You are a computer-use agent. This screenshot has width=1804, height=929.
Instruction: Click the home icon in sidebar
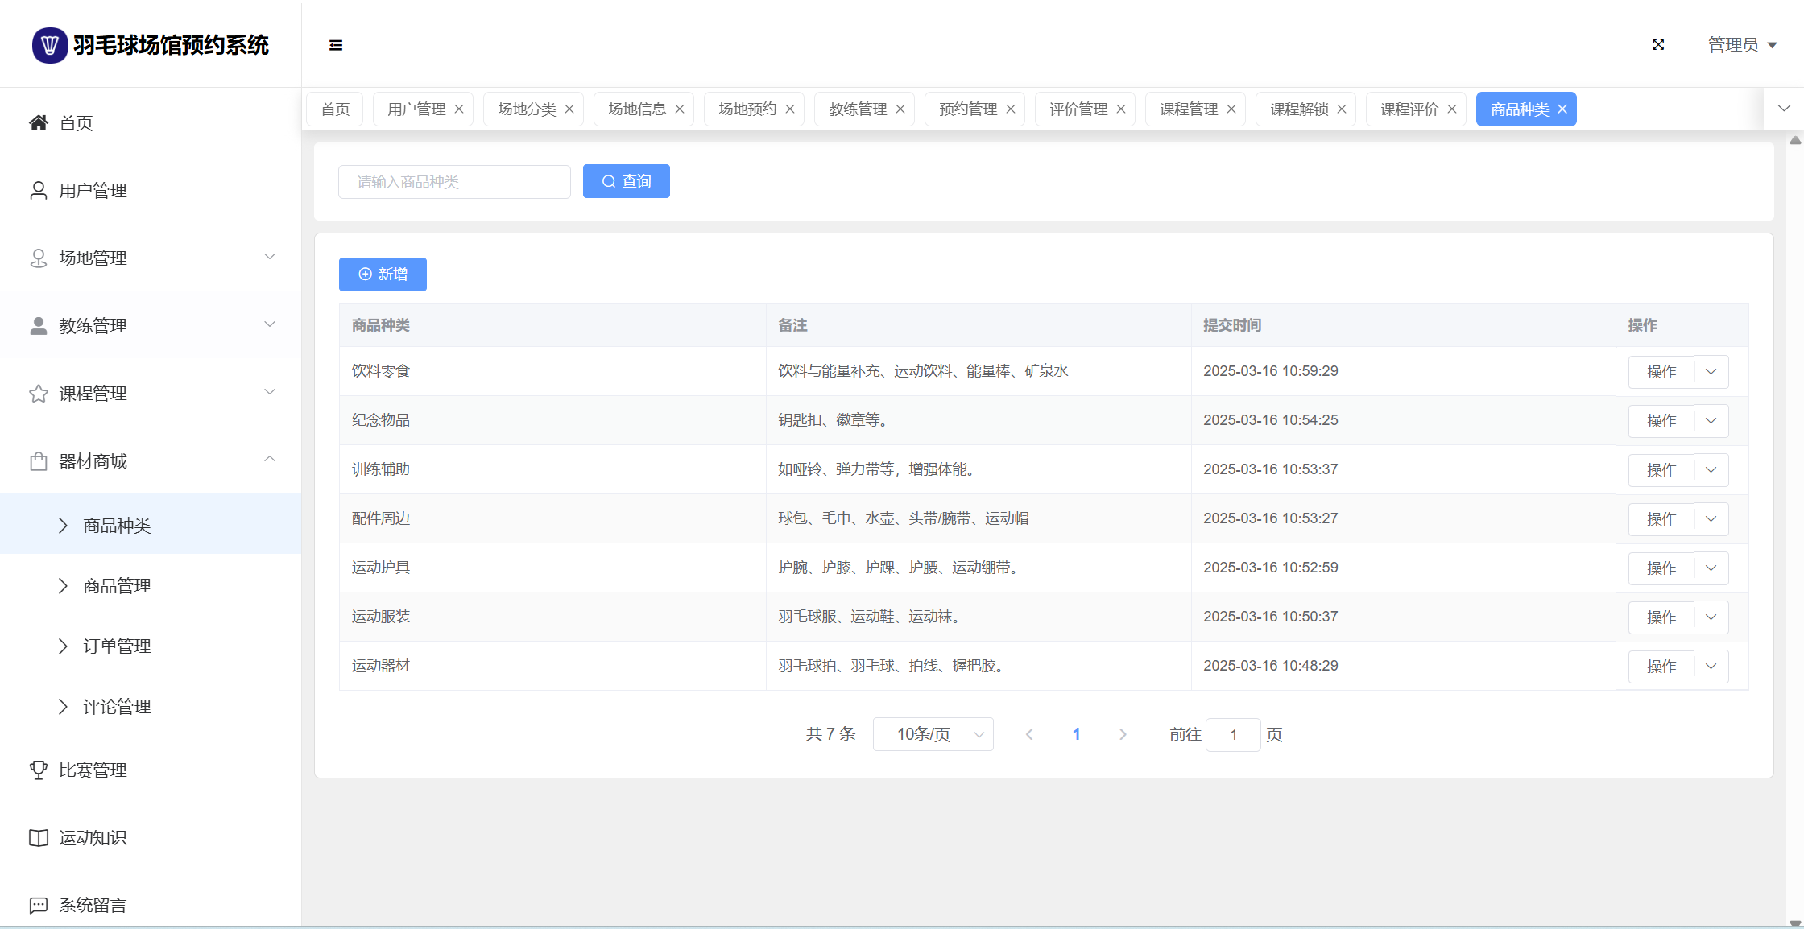38,122
